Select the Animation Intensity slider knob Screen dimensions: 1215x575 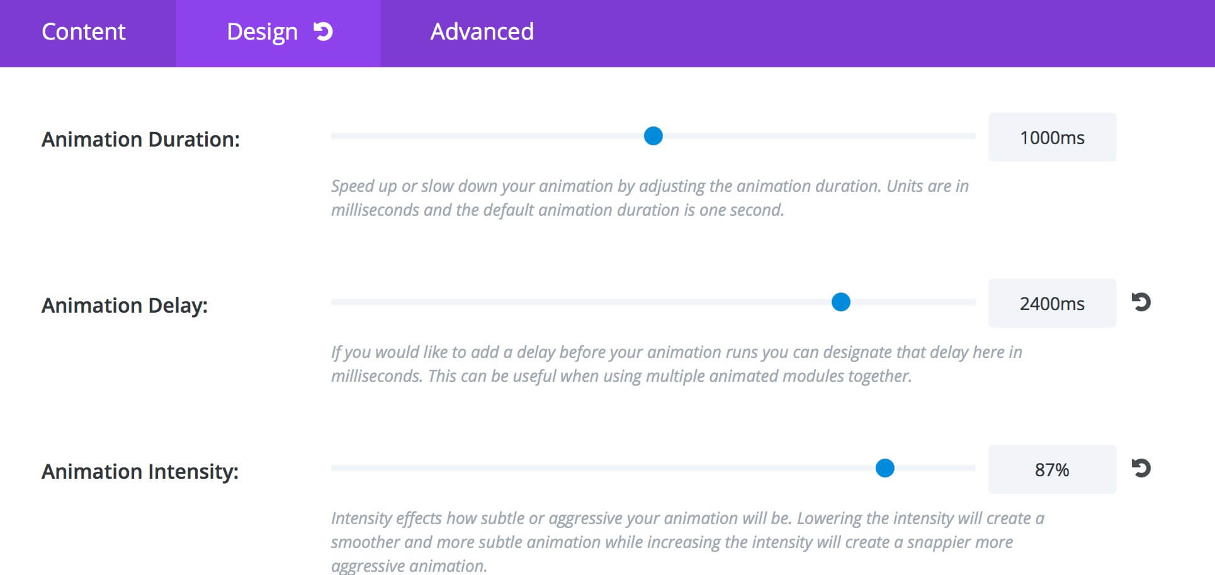click(x=885, y=468)
